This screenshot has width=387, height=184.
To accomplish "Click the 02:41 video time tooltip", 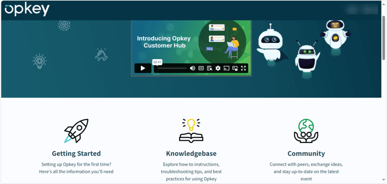I will (x=157, y=62).
